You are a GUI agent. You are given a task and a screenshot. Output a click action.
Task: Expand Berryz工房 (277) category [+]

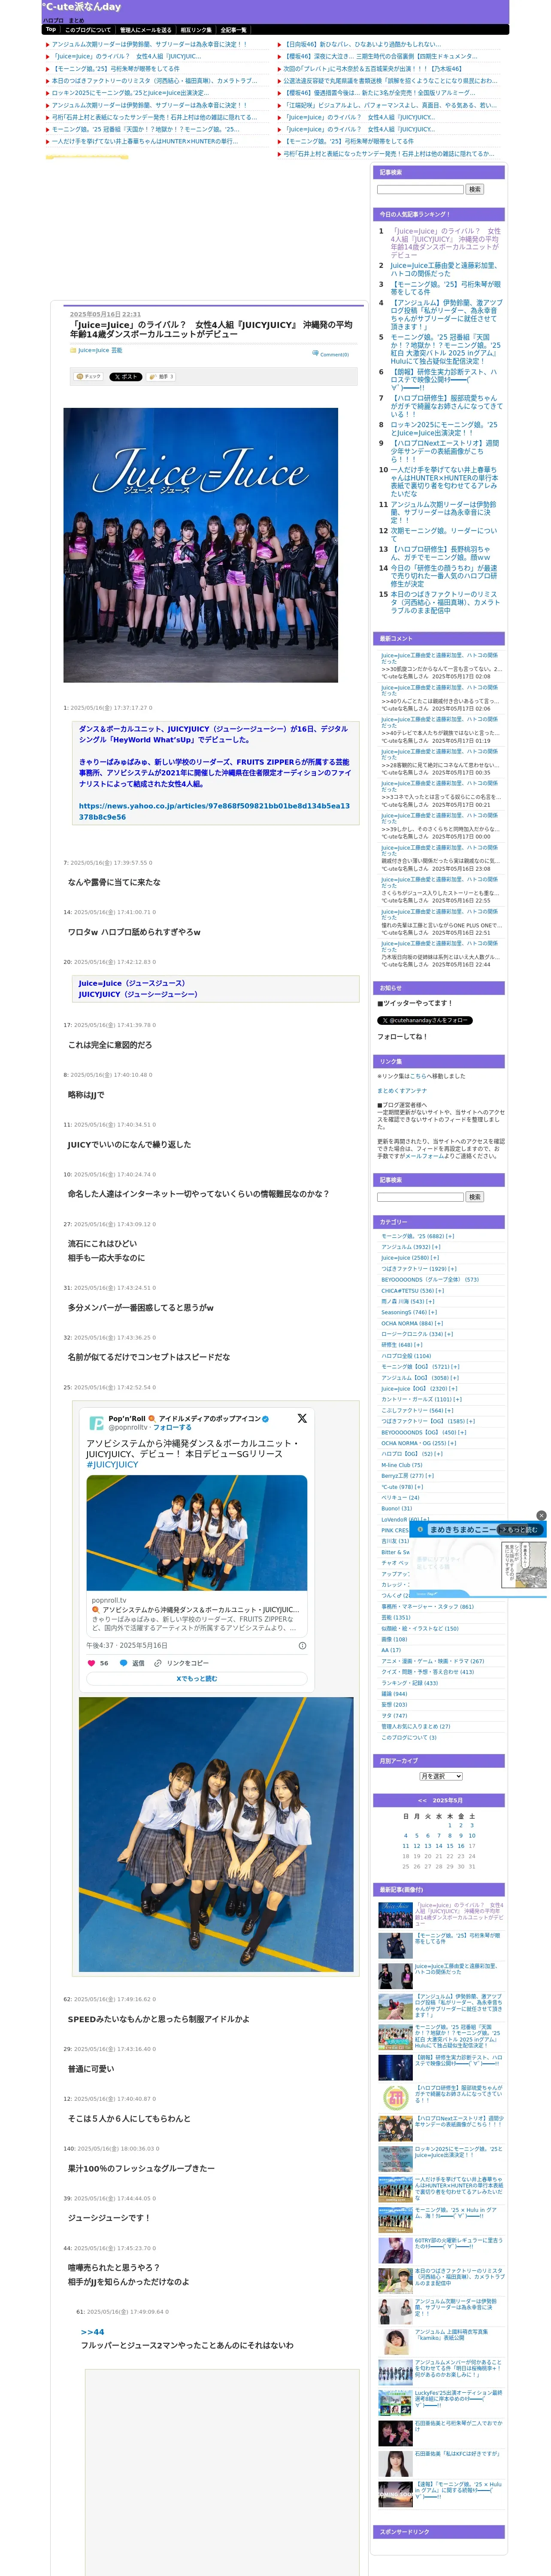[x=430, y=1476]
